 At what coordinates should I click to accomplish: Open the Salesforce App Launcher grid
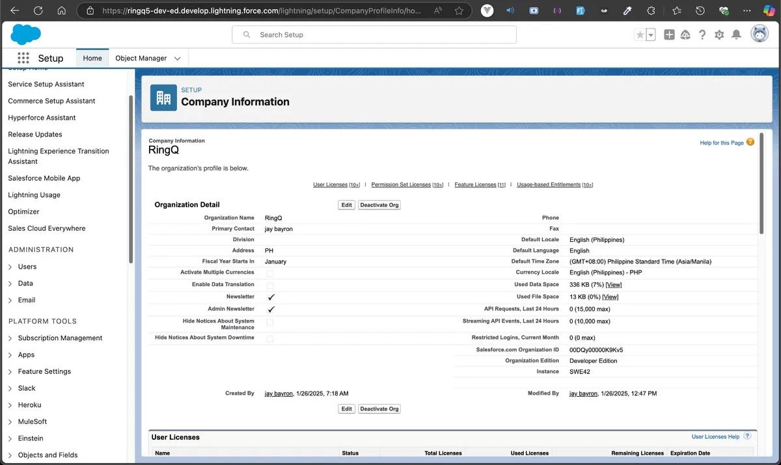pyautogui.click(x=23, y=58)
